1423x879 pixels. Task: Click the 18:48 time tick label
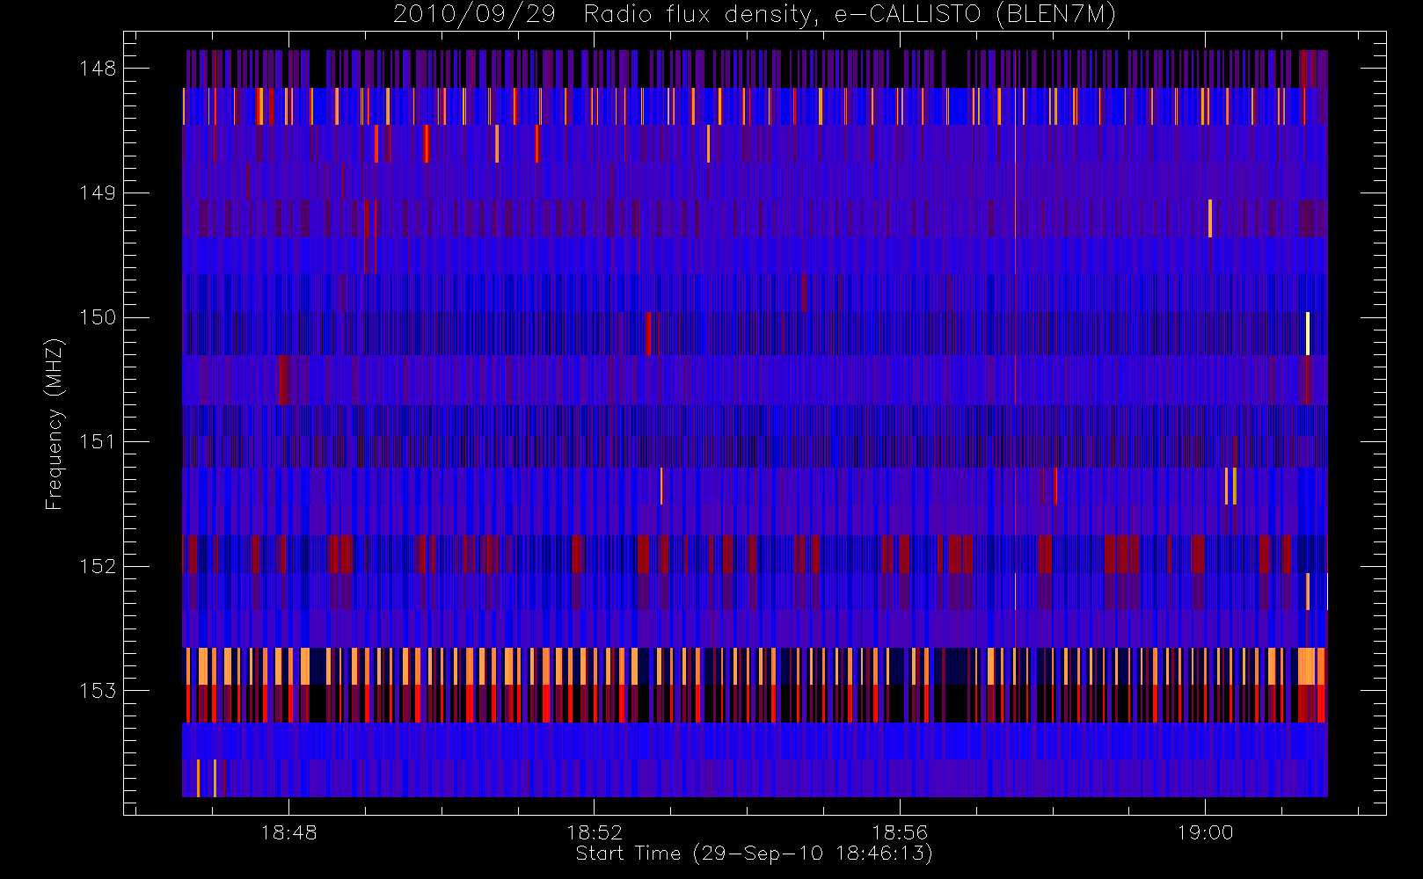pos(289,832)
